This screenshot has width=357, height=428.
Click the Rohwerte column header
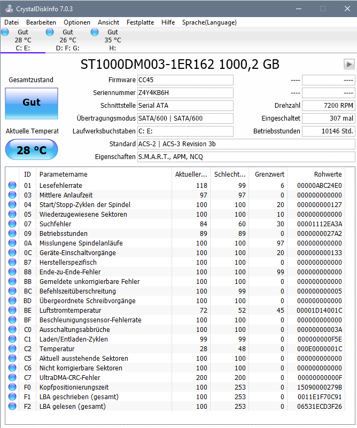coord(316,175)
